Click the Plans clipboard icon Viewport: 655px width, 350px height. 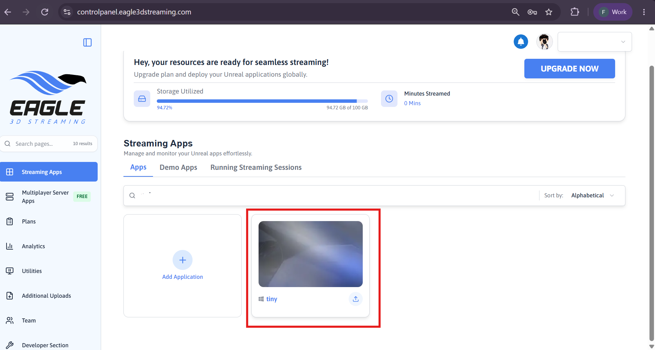click(10, 221)
